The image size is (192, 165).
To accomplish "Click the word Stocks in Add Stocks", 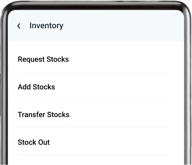I will [44, 87].
